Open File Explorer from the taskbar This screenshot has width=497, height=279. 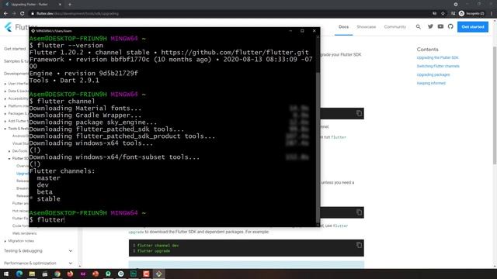32,274
